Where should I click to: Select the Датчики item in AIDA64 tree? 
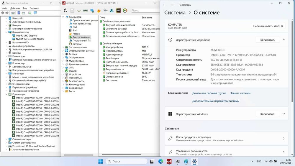click(x=77, y=44)
